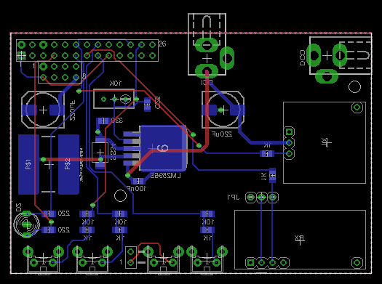Click the square pad of the RX header
The image size is (382, 284).
251,263
